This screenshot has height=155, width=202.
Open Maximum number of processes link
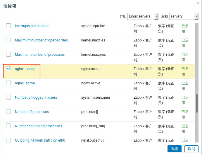(40, 55)
